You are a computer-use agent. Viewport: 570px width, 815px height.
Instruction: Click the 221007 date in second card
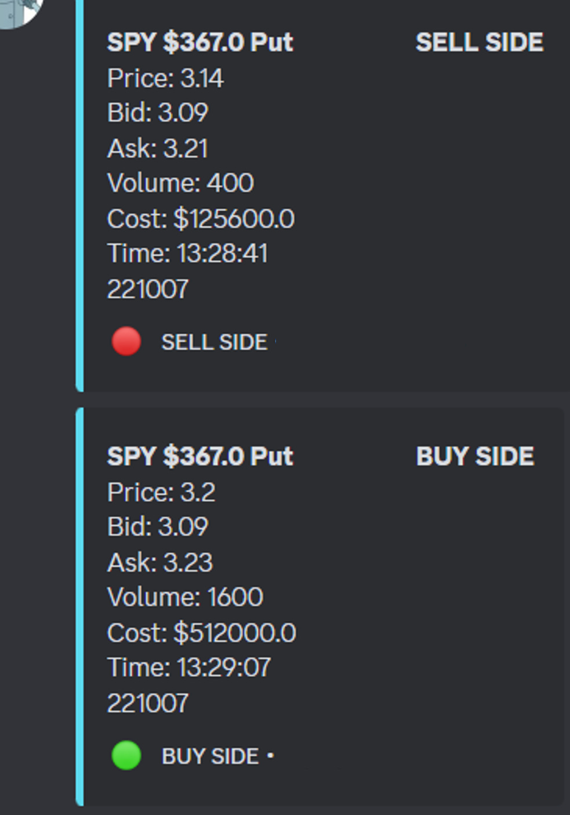[x=148, y=703]
